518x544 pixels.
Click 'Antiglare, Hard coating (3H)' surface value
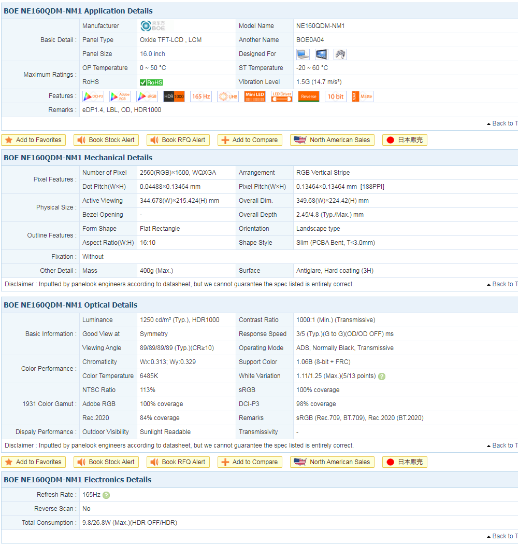click(335, 271)
